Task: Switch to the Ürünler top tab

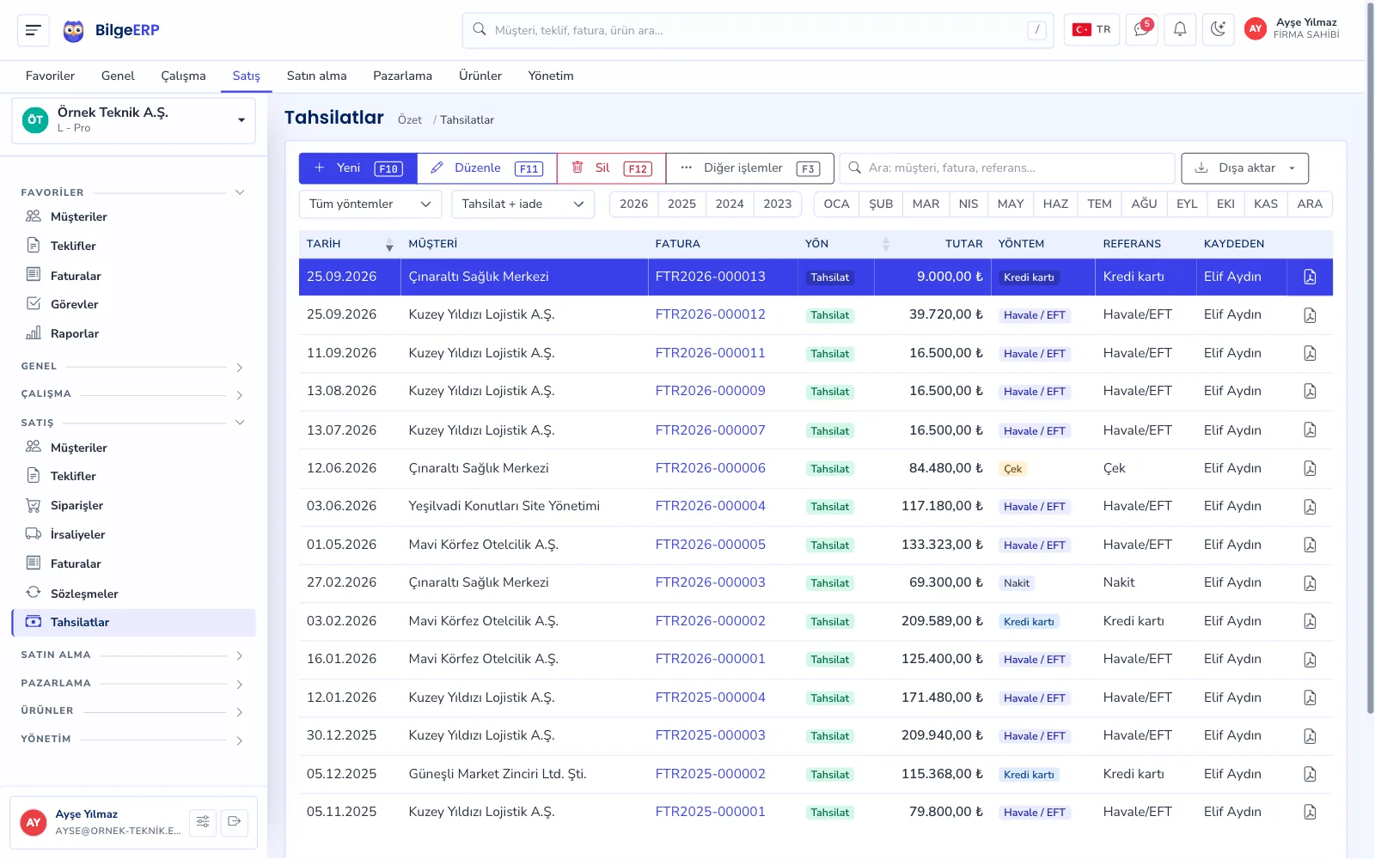Action: click(x=480, y=76)
